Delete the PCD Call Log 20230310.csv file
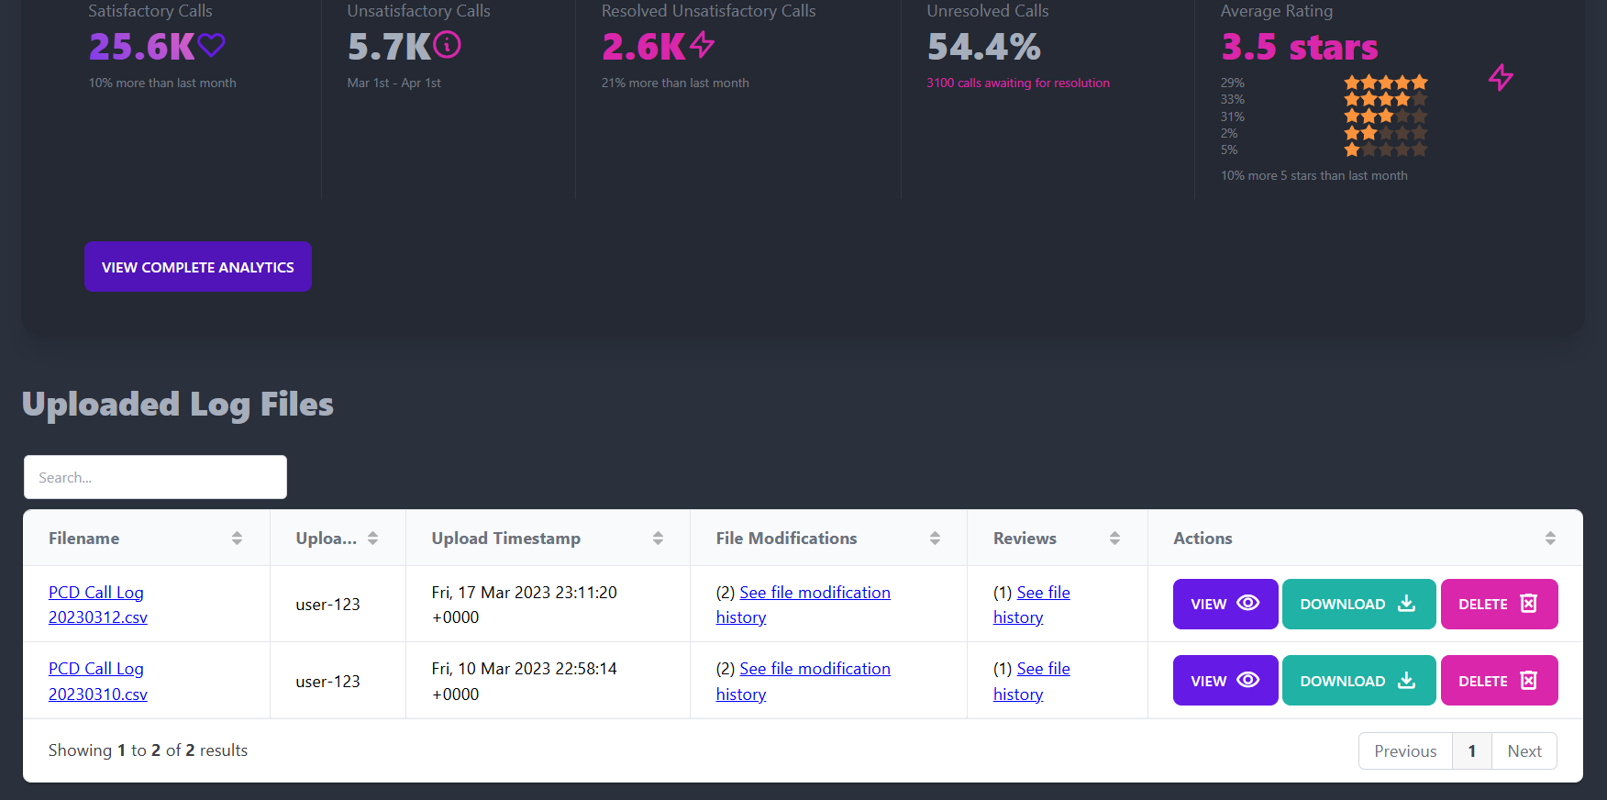This screenshot has width=1607, height=800. (1498, 681)
